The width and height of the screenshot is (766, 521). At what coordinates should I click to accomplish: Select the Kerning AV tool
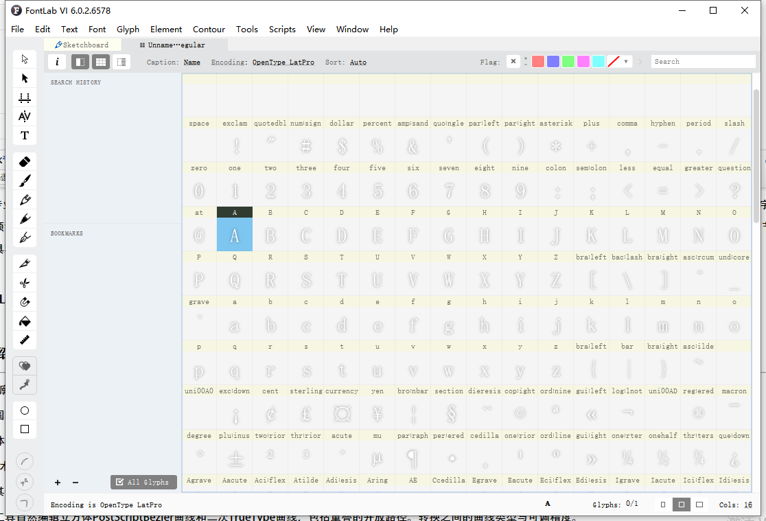(x=25, y=116)
